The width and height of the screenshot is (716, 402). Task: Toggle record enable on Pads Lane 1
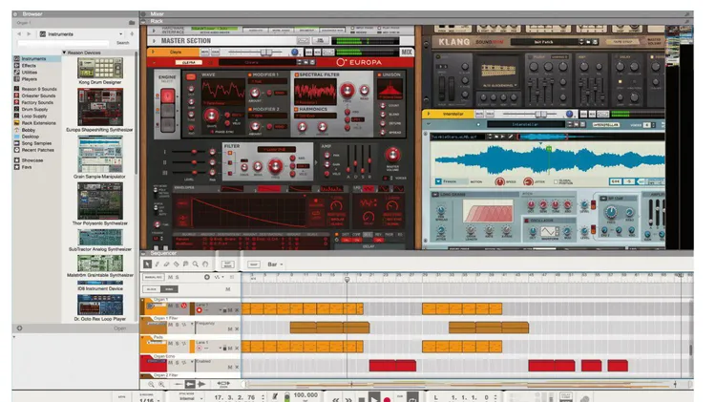pyautogui.click(x=200, y=349)
